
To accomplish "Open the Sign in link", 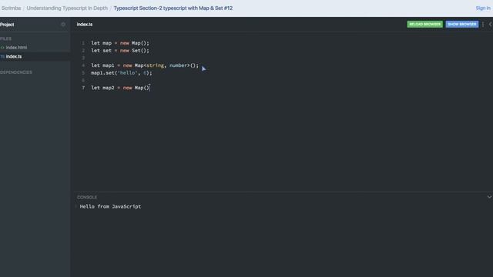I will click(x=483, y=8).
